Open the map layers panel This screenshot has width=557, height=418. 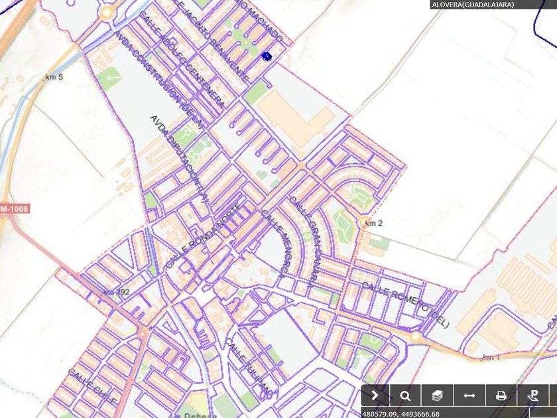(x=438, y=395)
